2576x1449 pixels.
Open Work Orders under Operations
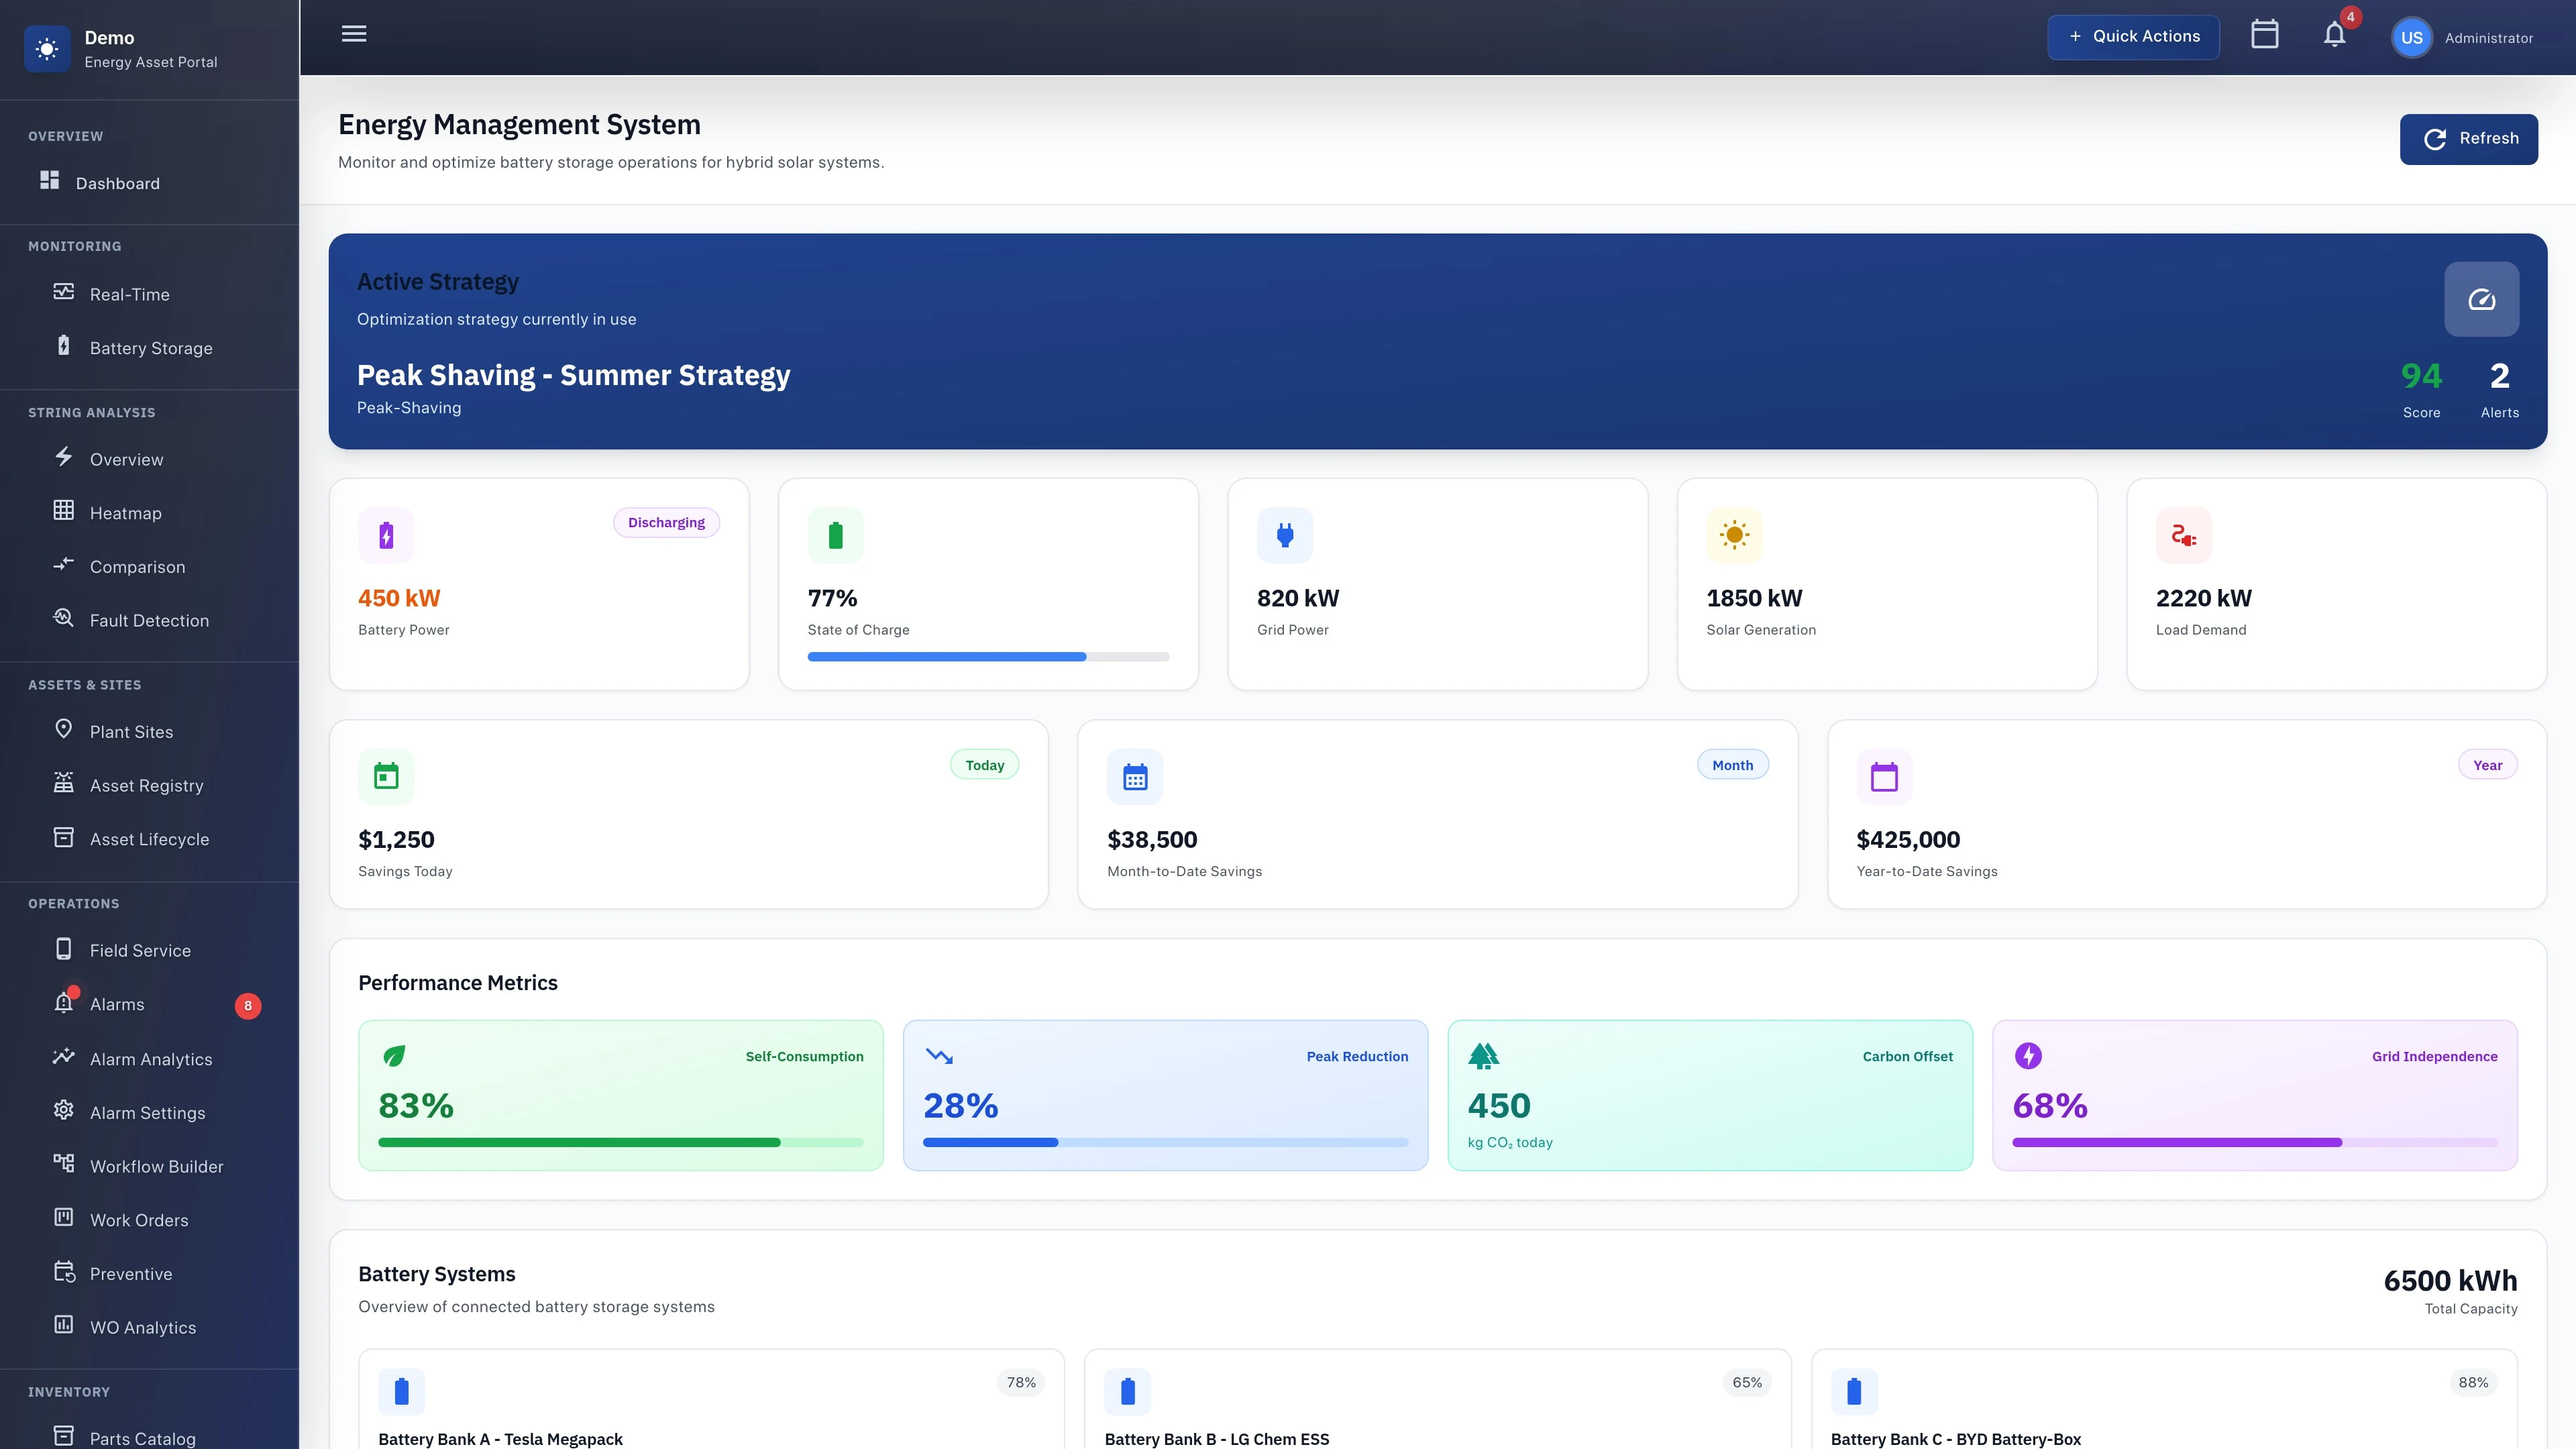click(139, 1220)
